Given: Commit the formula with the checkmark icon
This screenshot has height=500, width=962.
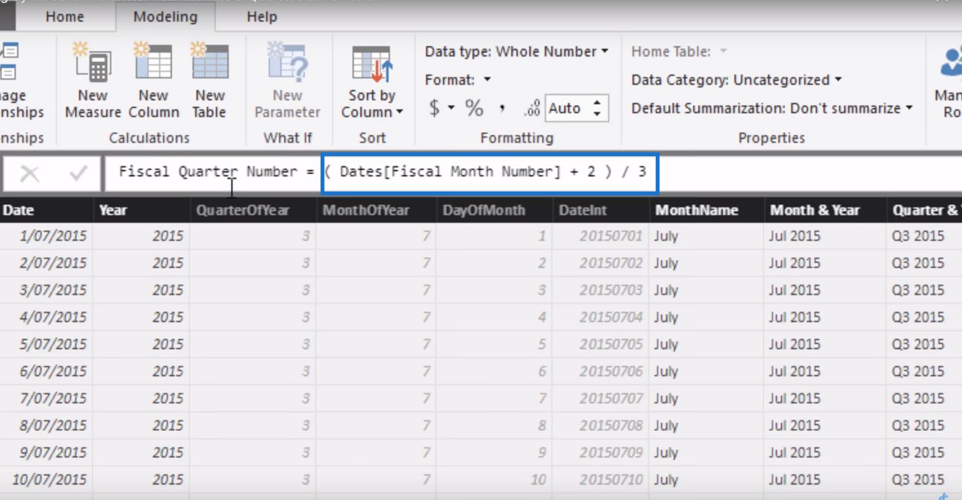Looking at the screenshot, I should [78, 173].
